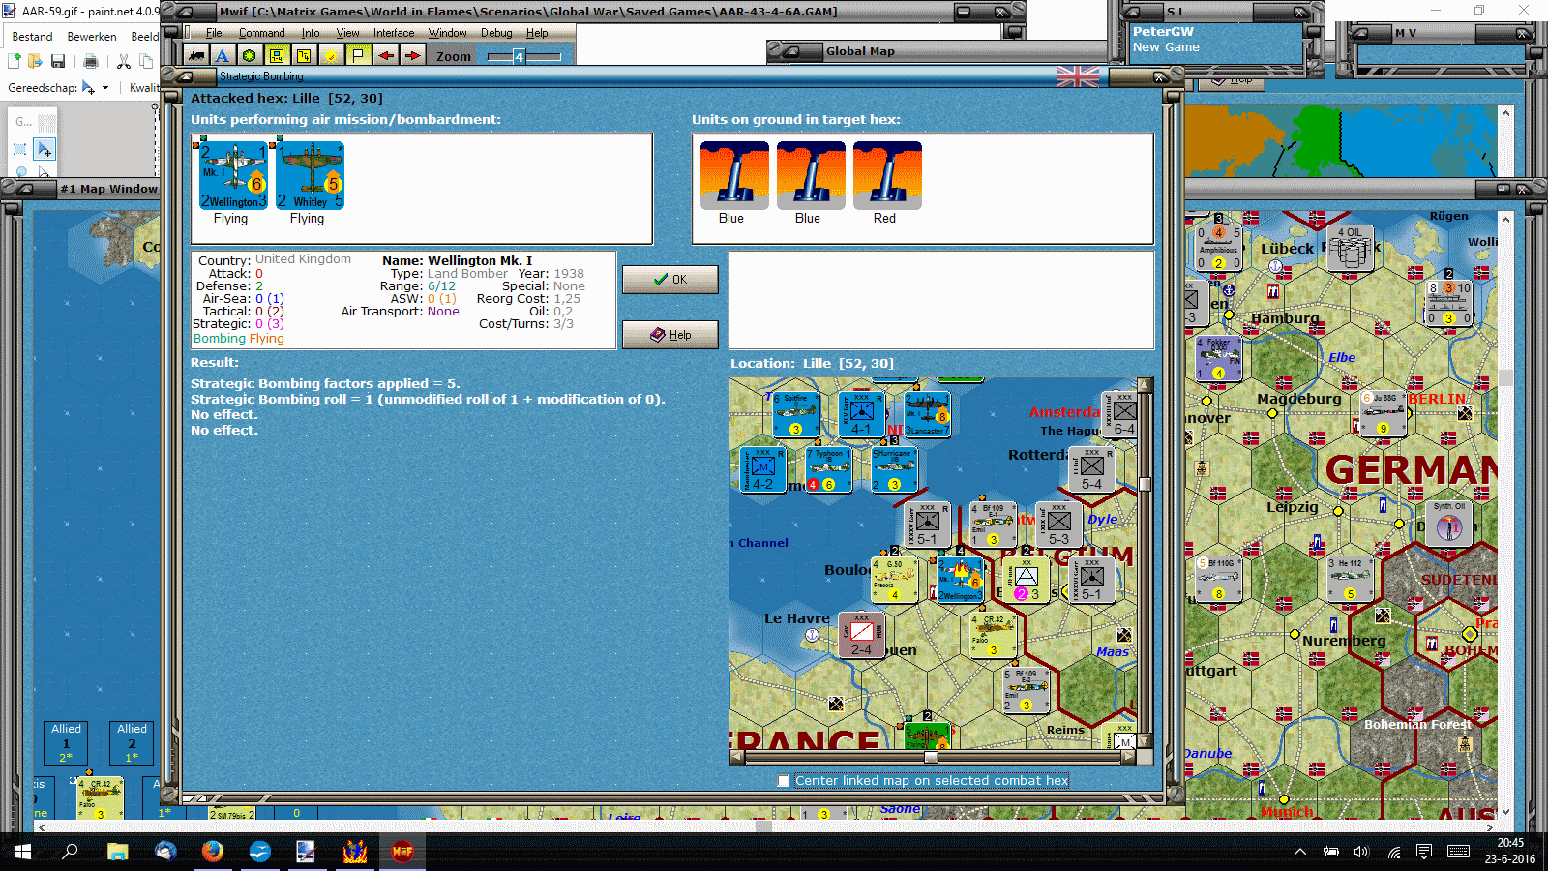The image size is (1548, 871).
Task: Click the burning Wellington unit on location map
Action: [x=960, y=580]
